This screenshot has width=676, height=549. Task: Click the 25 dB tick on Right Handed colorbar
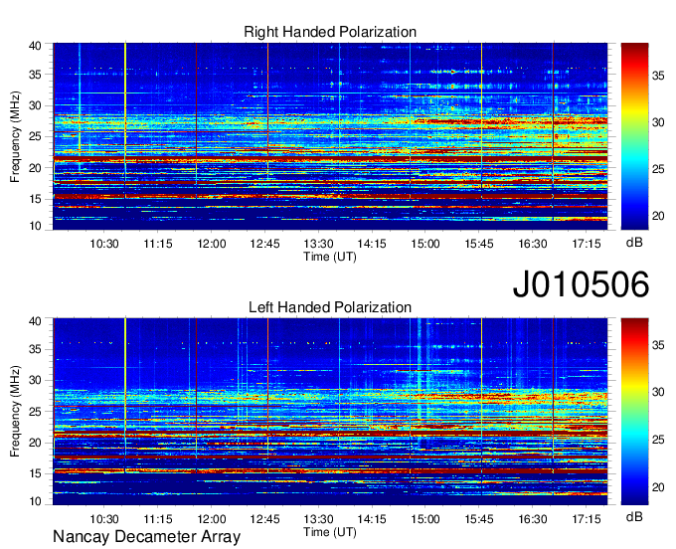[x=658, y=169]
